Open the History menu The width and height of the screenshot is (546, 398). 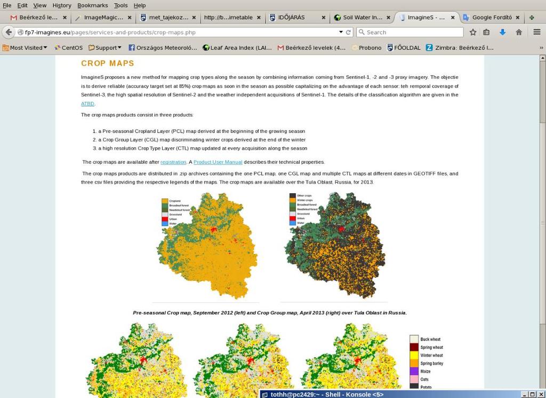(62, 5)
